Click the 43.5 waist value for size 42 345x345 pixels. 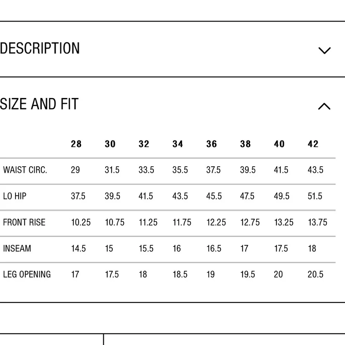pyautogui.click(x=316, y=170)
